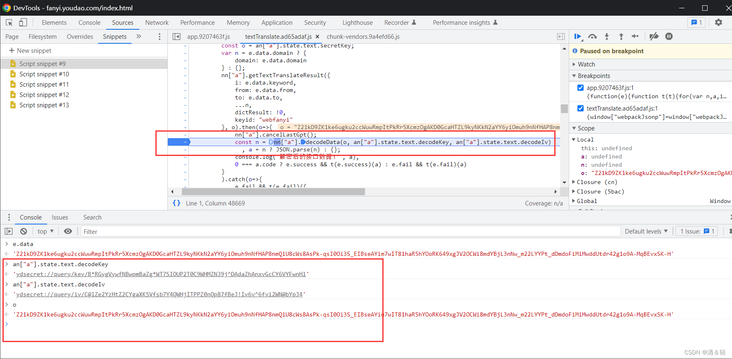Toggle the console sidebar icon
The height and width of the screenshot is (359, 732).
[x=9, y=231]
